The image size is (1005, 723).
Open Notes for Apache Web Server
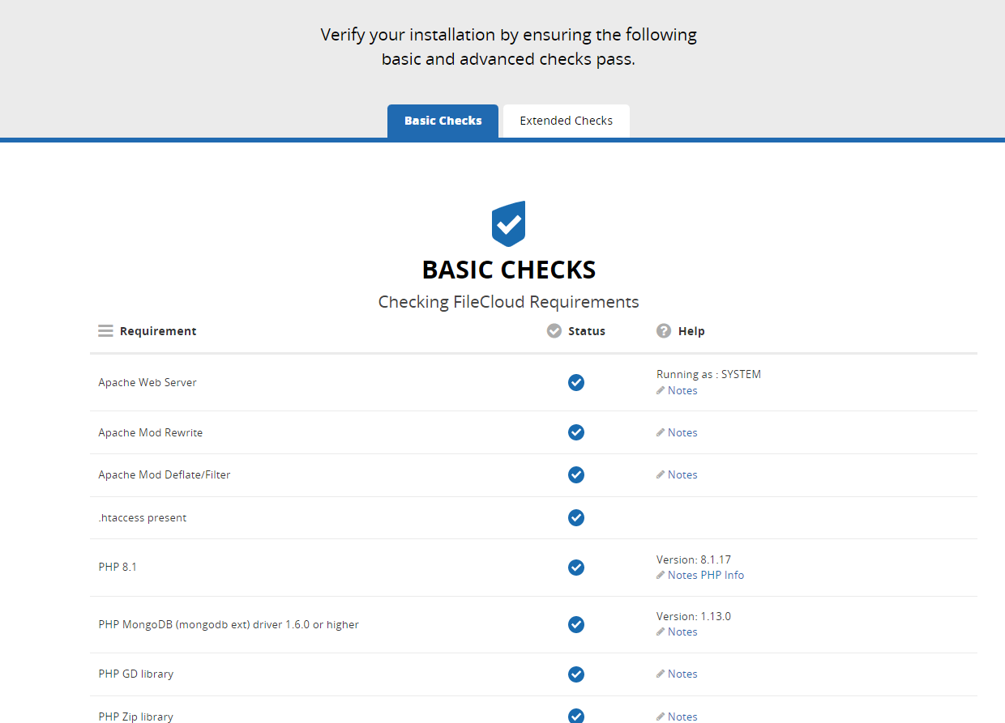point(682,391)
